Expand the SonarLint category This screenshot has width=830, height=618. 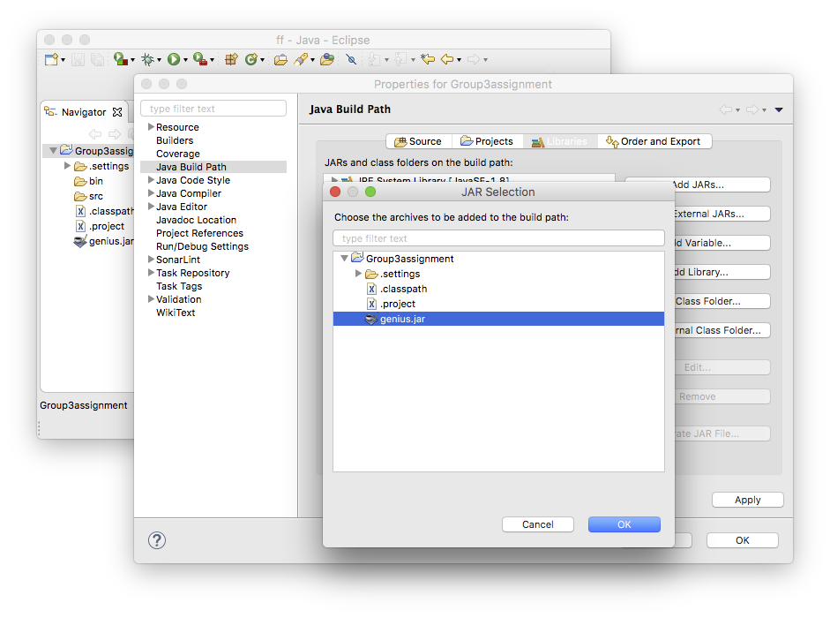click(x=151, y=260)
